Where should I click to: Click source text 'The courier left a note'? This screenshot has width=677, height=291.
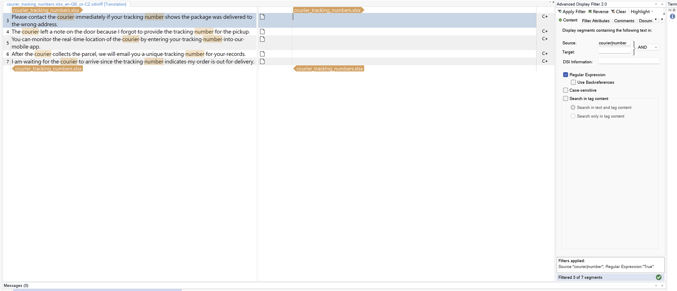[x=38, y=32]
